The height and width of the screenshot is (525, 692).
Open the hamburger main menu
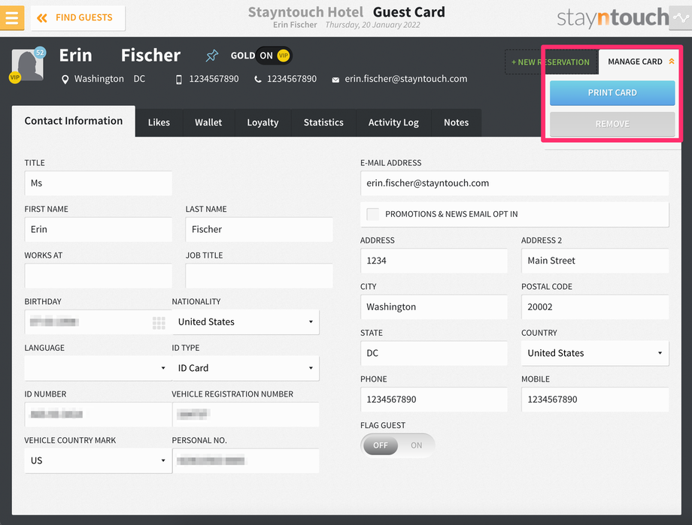tap(12, 18)
